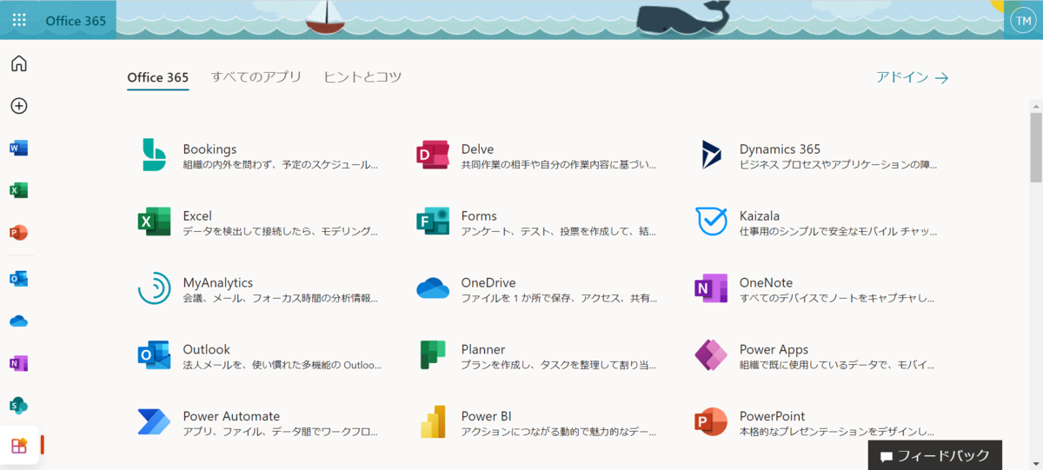Click the scrollbar up arrow
The width and height of the screenshot is (1043, 470).
point(1035,105)
